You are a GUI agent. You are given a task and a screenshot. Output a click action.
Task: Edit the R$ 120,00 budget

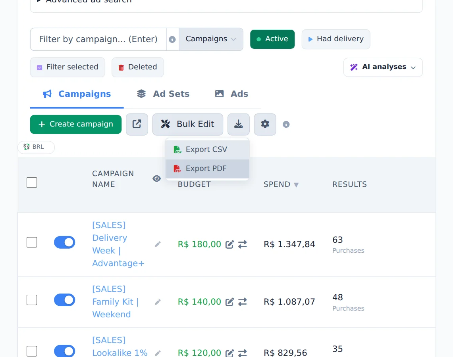coord(229,353)
